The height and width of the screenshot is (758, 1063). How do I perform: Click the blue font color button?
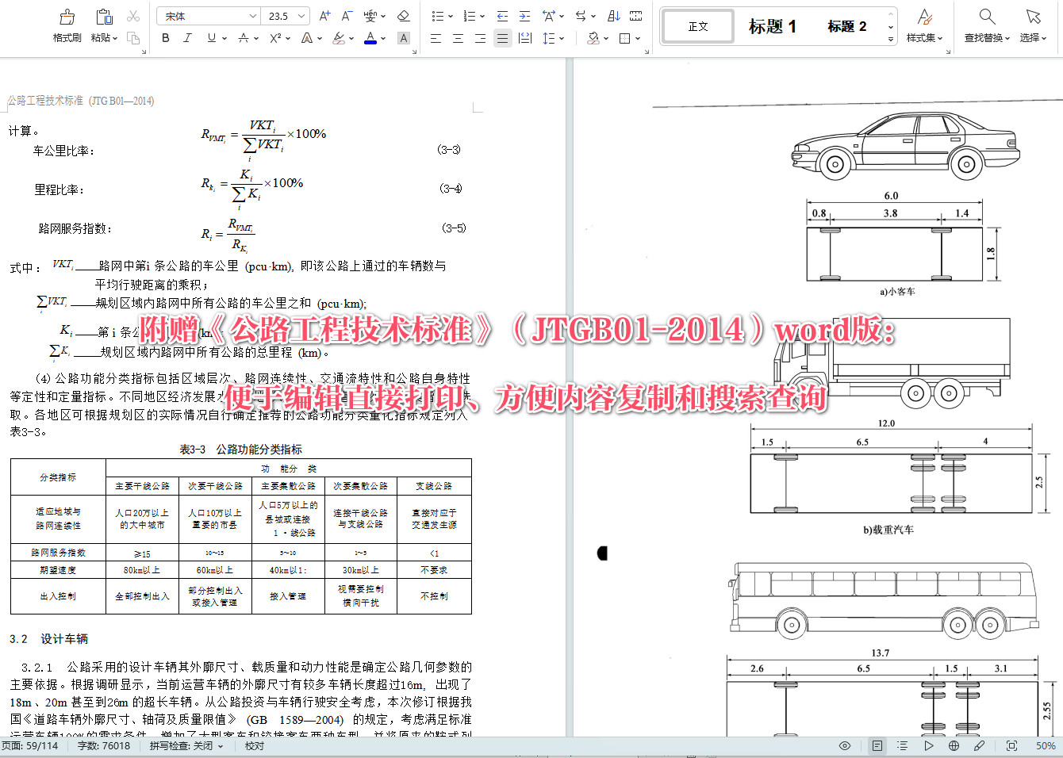click(370, 38)
